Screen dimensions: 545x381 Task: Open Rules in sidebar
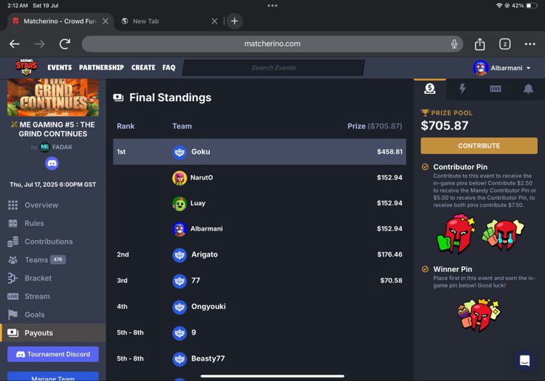pyautogui.click(x=34, y=223)
